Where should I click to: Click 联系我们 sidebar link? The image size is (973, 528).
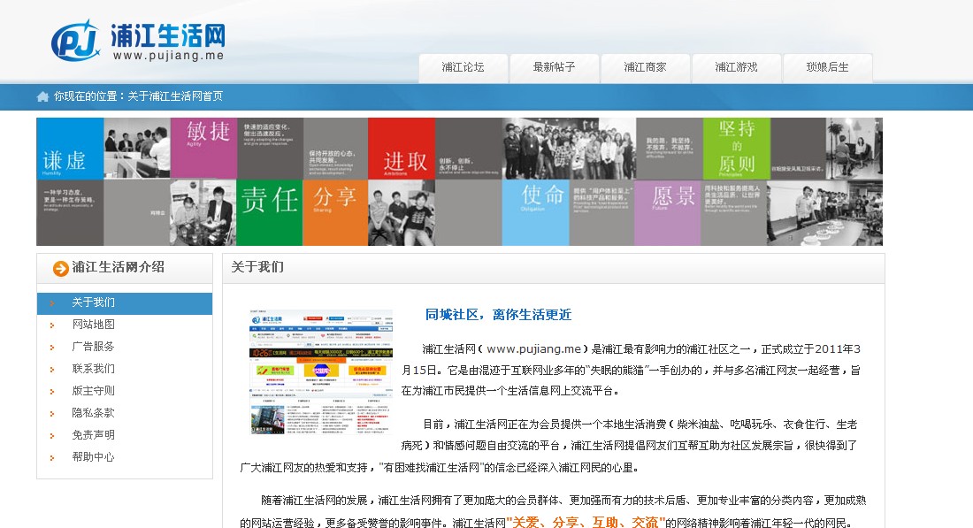coord(93,369)
